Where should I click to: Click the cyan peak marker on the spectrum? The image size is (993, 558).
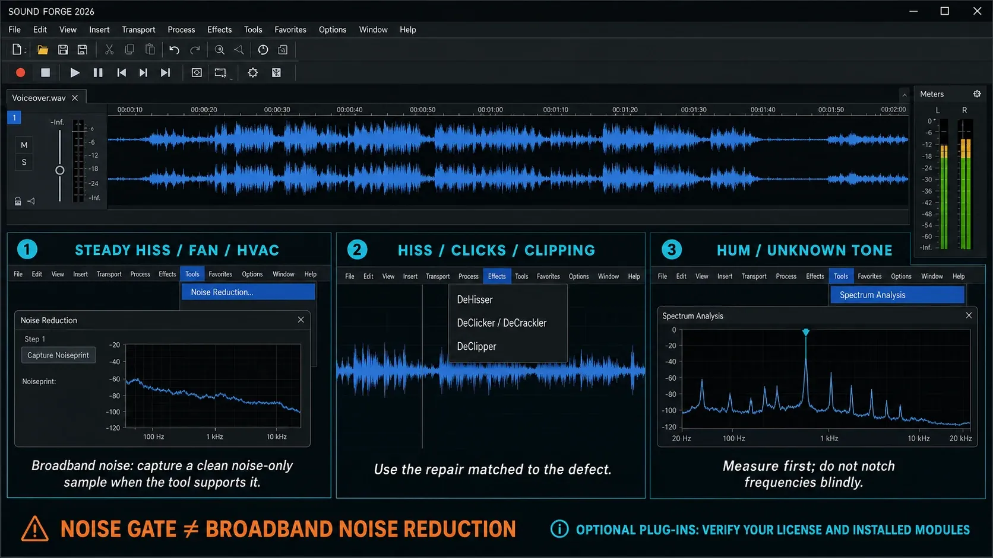click(x=806, y=332)
